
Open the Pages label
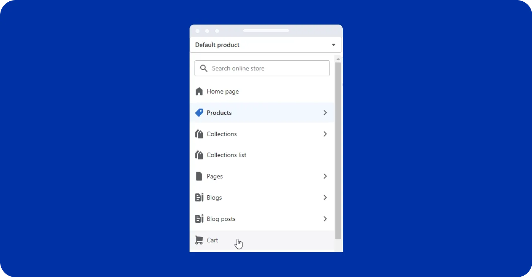coord(215,176)
